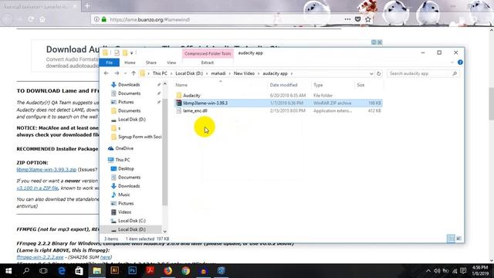Select the libmp3lame-win-3.99.3 archive icon
This screenshot has width=494, height=278.
179,103
